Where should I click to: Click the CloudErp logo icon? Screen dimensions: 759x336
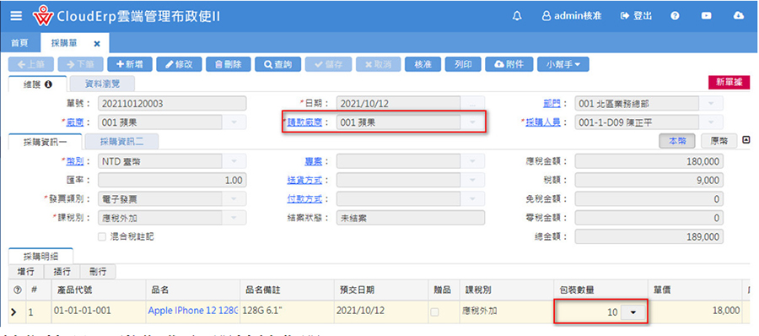click(x=43, y=16)
